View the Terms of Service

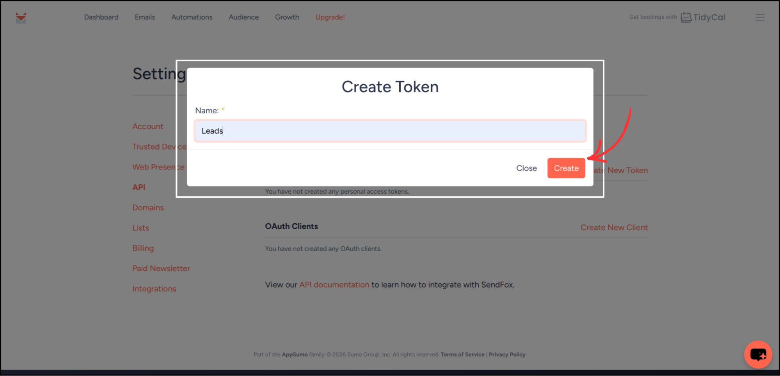pyautogui.click(x=462, y=354)
